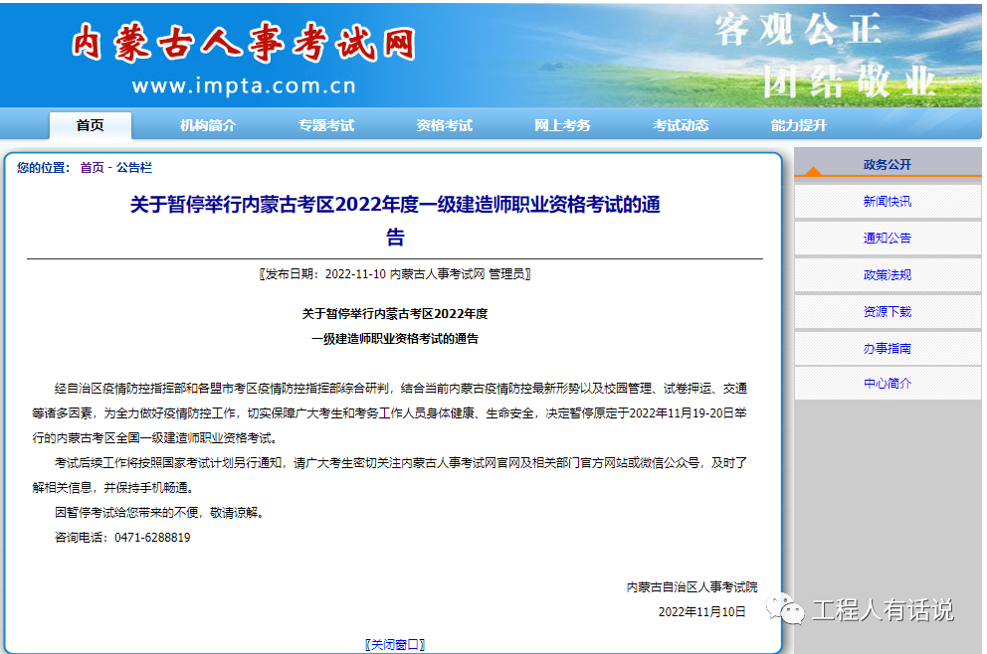The height and width of the screenshot is (654, 987).
Task: Open the 办事指南 sidebar link
Action: point(888,348)
